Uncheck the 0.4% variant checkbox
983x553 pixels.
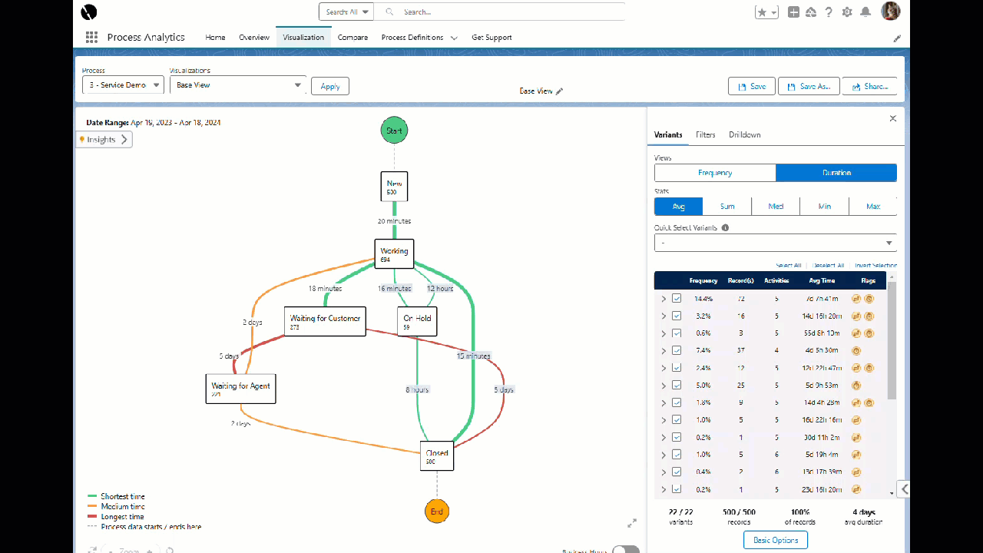point(677,472)
